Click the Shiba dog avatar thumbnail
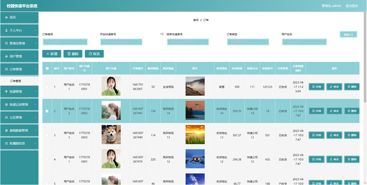The height and width of the screenshot is (185, 367). coord(111,134)
